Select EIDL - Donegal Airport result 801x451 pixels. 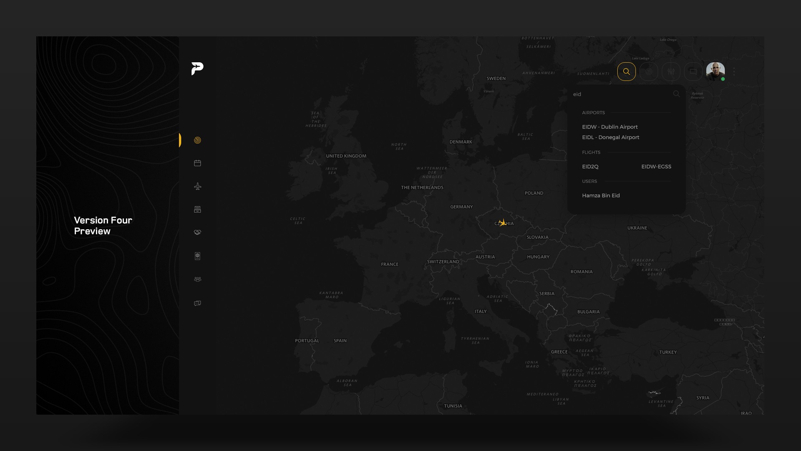pos(610,137)
